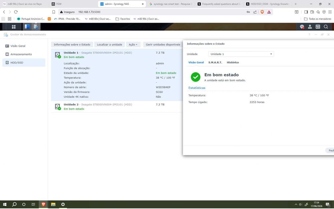The height and width of the screenshot is (209, 334).
Task: Open a new browser tab
Action: pos(296,4)
